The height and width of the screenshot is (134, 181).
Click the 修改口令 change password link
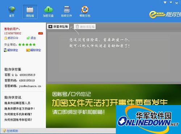[x=11, y=38]
